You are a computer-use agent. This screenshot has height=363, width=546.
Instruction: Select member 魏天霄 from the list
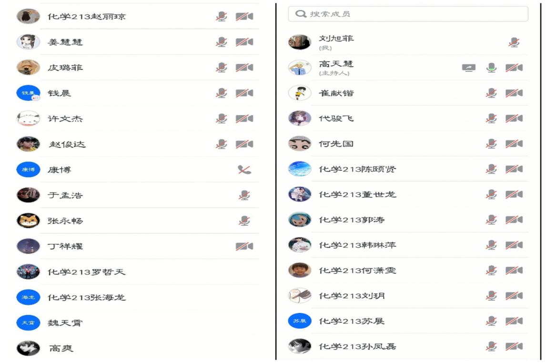click(65, 323)
